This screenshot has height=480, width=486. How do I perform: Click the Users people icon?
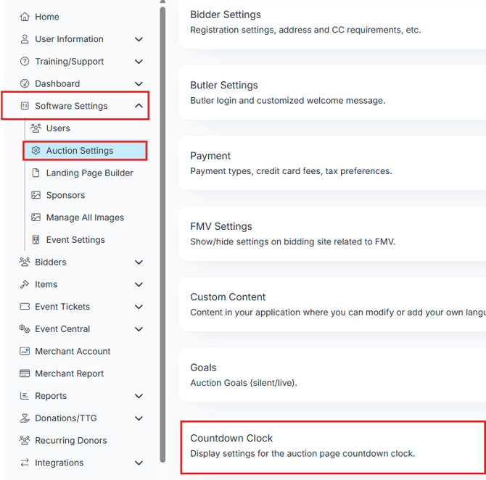[36, 128]
